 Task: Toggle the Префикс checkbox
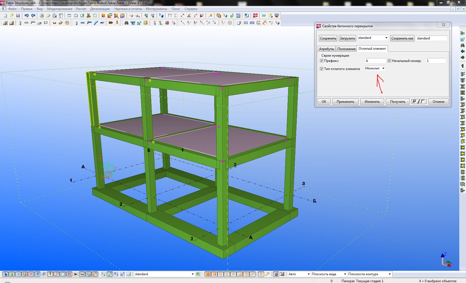pos(321,61)
